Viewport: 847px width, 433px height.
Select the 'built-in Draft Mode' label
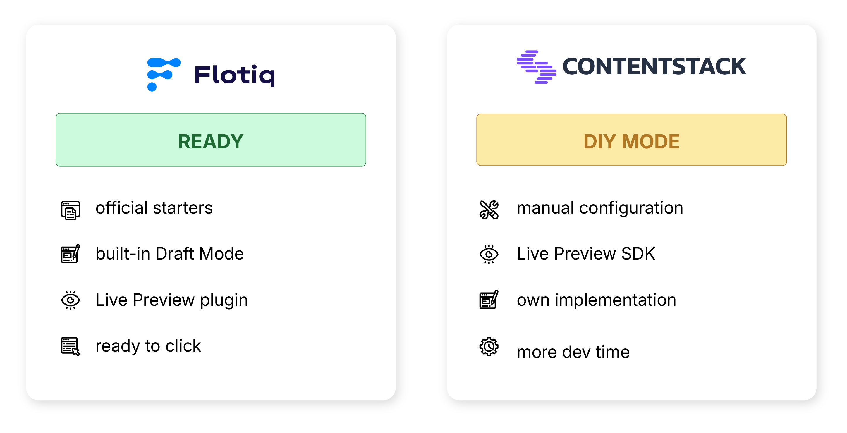tap(170, 253)
